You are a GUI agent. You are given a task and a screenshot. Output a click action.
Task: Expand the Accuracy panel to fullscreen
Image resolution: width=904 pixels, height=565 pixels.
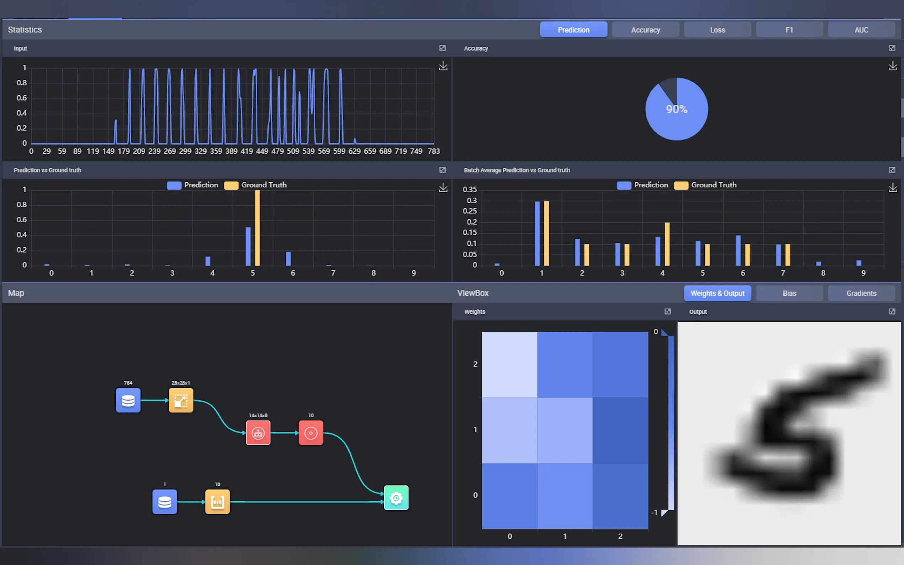tap(892, 48)
